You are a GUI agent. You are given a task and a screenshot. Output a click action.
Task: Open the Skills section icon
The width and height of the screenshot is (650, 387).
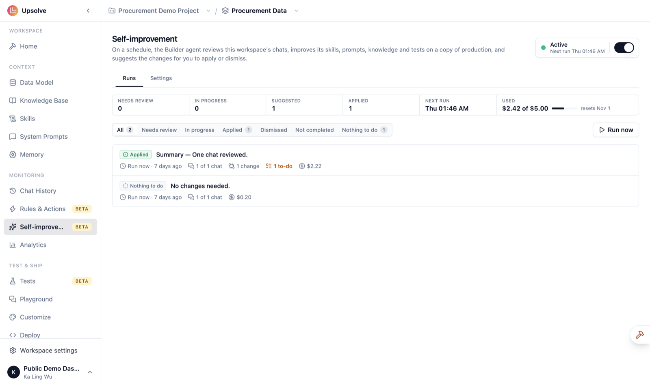click(13, 118)
